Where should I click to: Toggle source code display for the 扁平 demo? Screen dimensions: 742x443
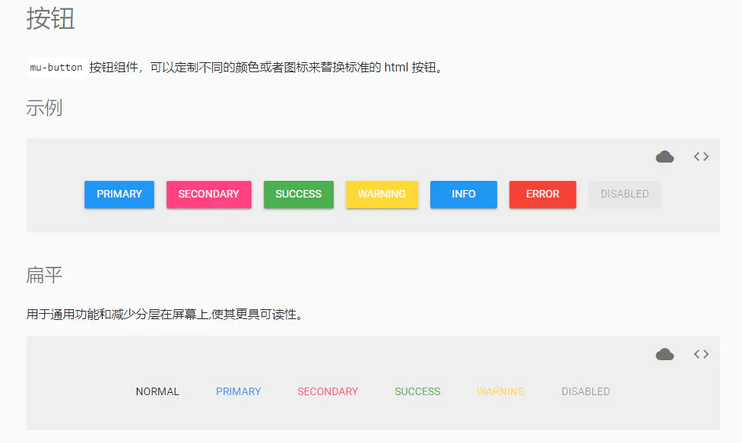(700, 353)
